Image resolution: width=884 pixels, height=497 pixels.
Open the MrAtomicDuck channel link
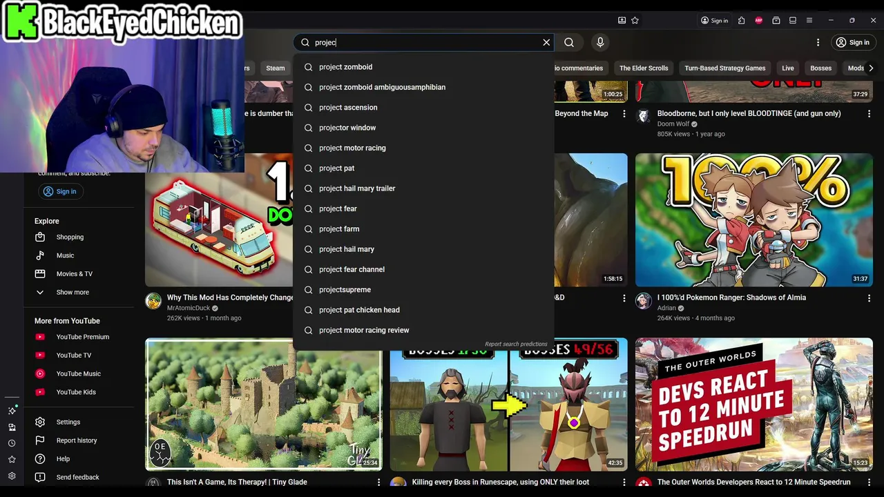pyautogui.click(x=188, y=308)
